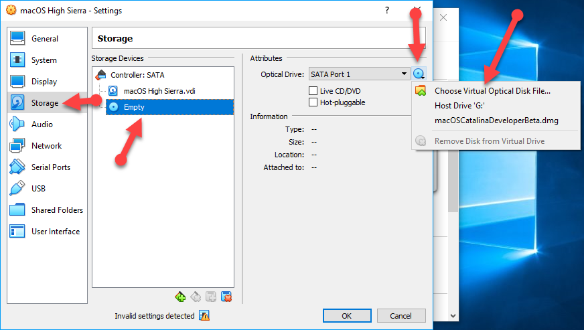Choose Virtual Optical Disk File menu entry
Screen dimensions: 584x330
pyautogui.click(x=492, y=91)
